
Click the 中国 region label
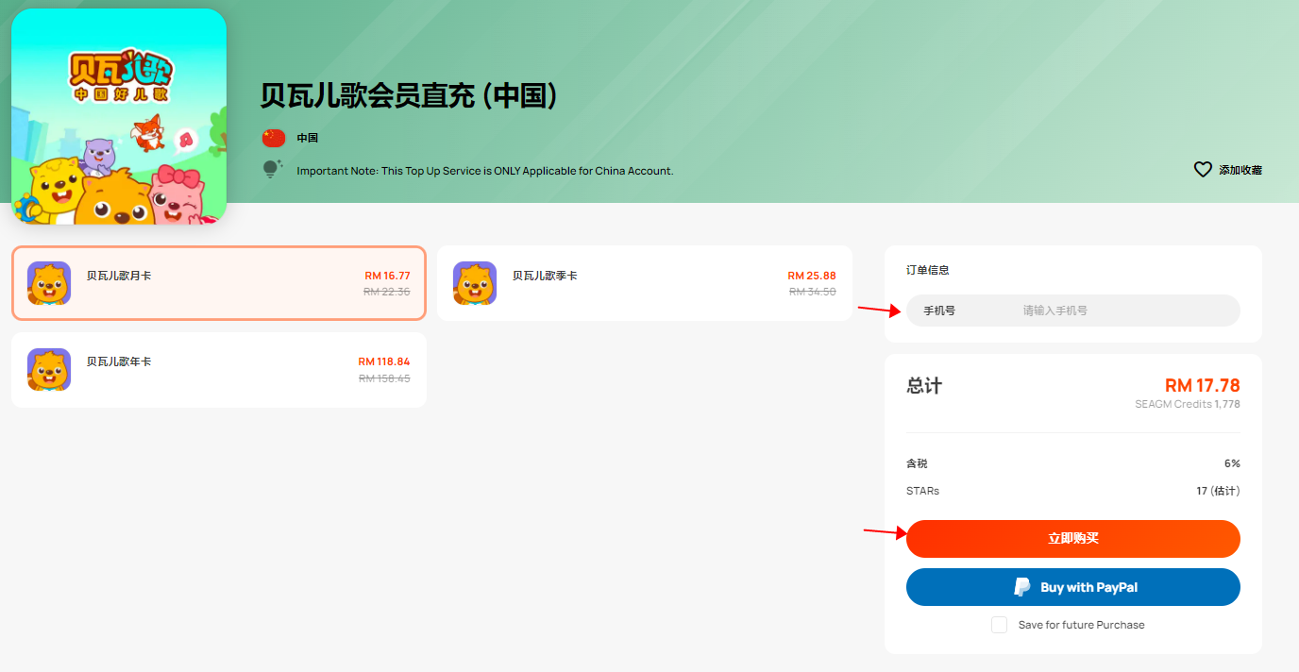(x=308, y=138)
